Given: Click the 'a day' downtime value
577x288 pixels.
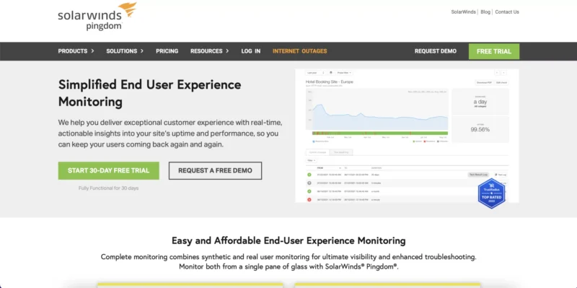Looking at the screenshot, I should pyautogui.click(x=480, y=102).
